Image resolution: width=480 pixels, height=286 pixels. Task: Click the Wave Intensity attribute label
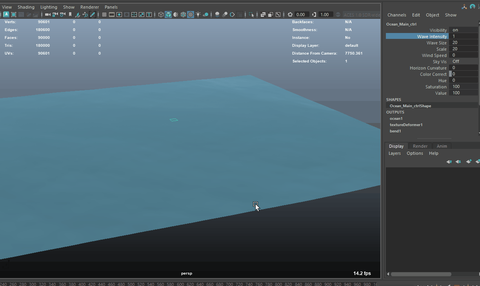coord(431,37)
